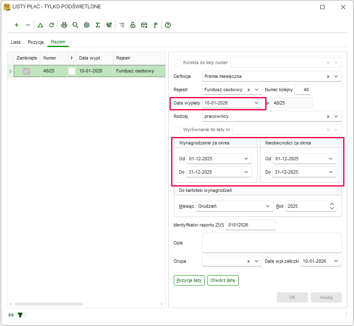Delete the list using the minus icon
The height and width of the screenshot is (326, 354).
(x=28, y=25)
